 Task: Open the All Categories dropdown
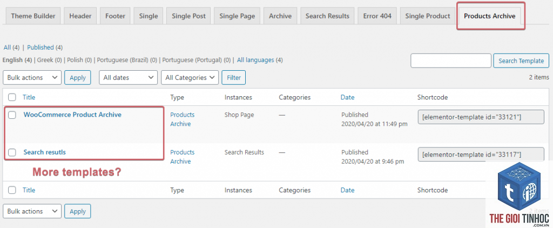tap(190, 78)
